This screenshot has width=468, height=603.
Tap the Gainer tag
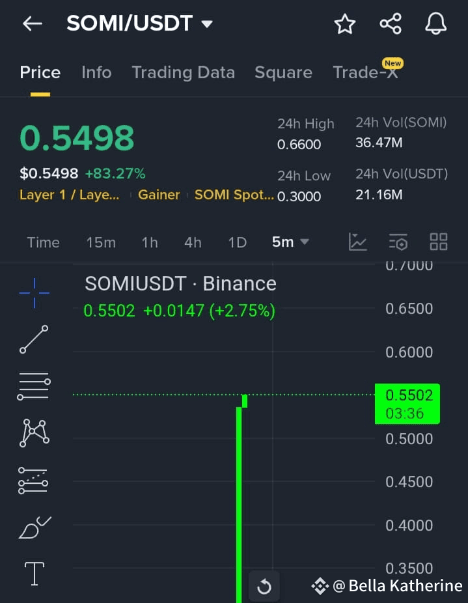tap(159, 195)
